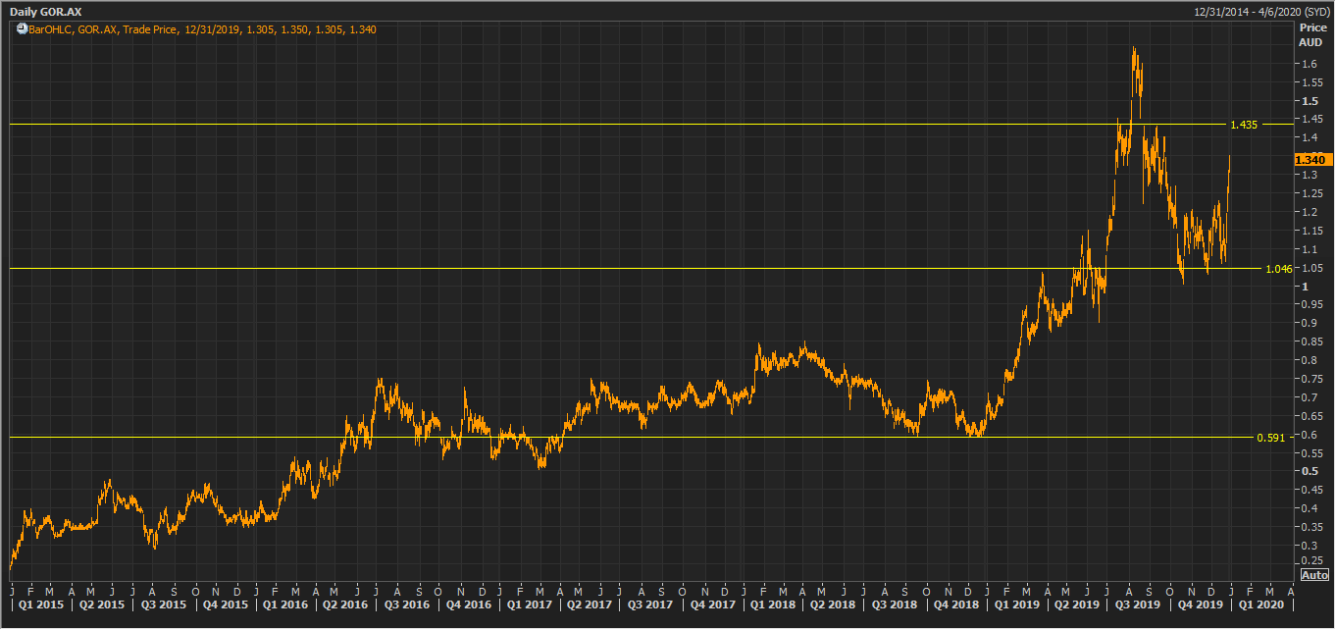Select Q4 2018 on the time axis

point(957,605)
